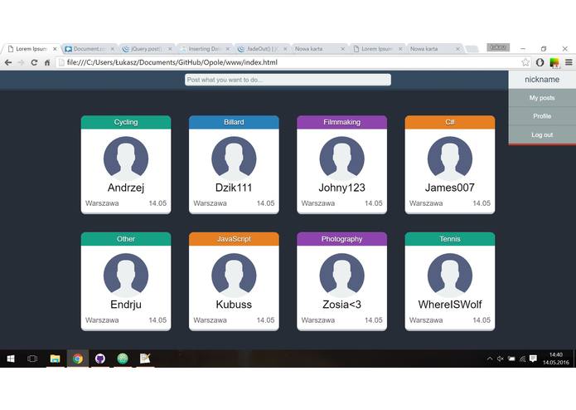Viewport: 576px width, 410px height.
Task: Switch to the Document tab
Action: (89, 48)
